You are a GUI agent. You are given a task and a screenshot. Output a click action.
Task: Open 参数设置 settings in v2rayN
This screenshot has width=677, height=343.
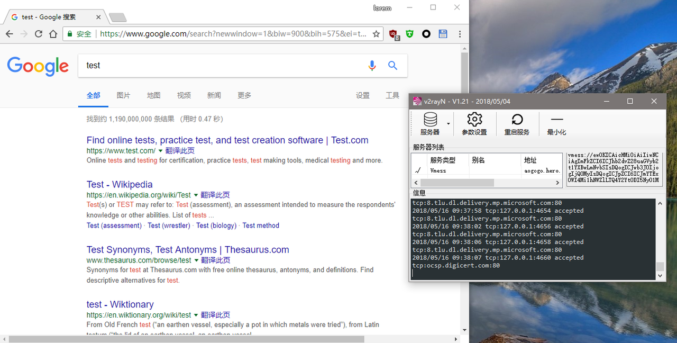pos(474,124)
